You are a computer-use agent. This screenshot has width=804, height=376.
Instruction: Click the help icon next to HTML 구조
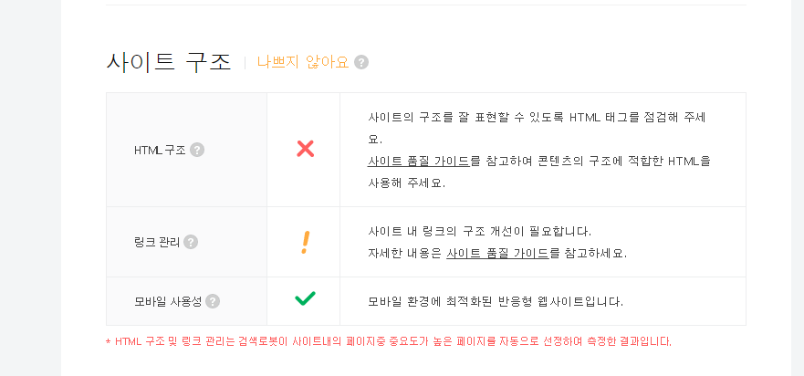(197, 150)
